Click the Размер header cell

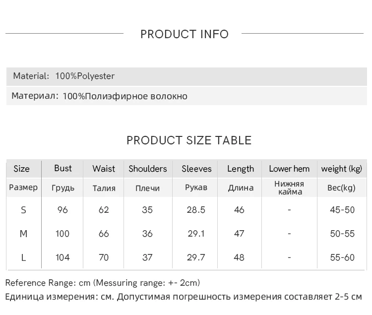(x=23, y=188)
